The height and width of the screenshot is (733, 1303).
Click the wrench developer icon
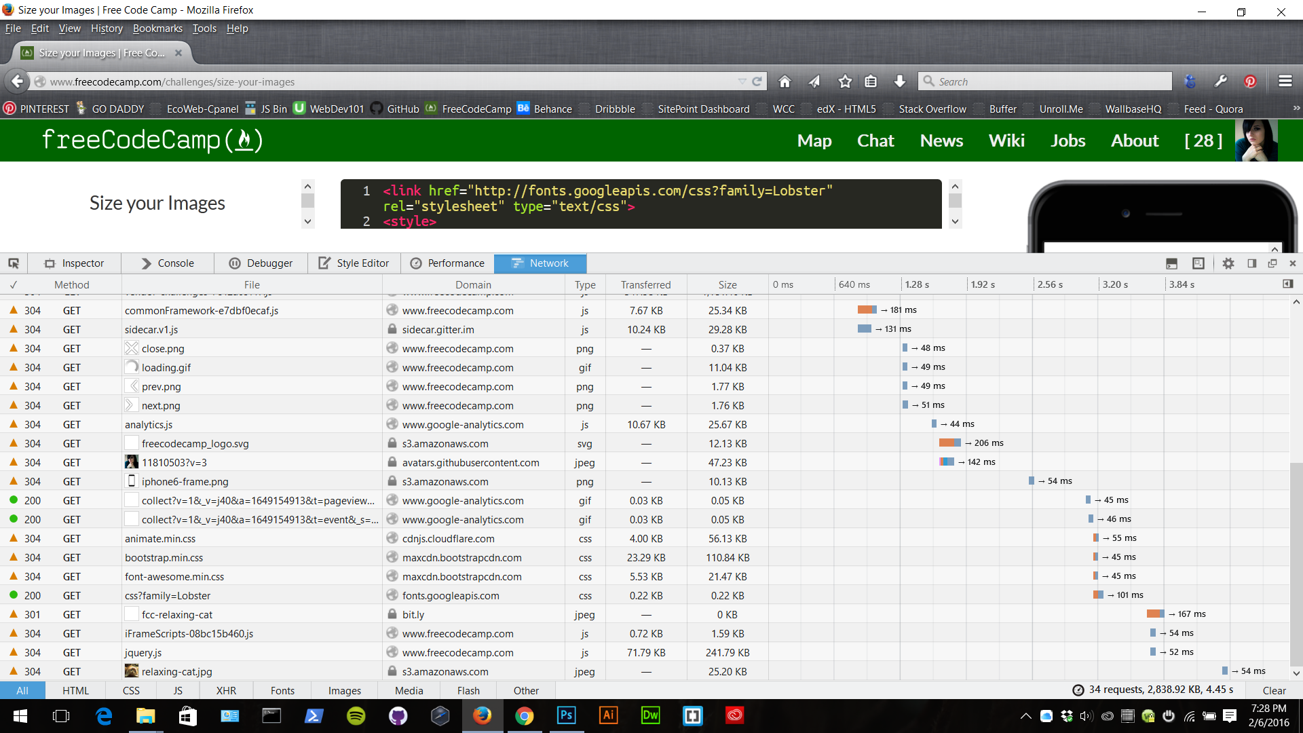click(x=1220, y=81)
